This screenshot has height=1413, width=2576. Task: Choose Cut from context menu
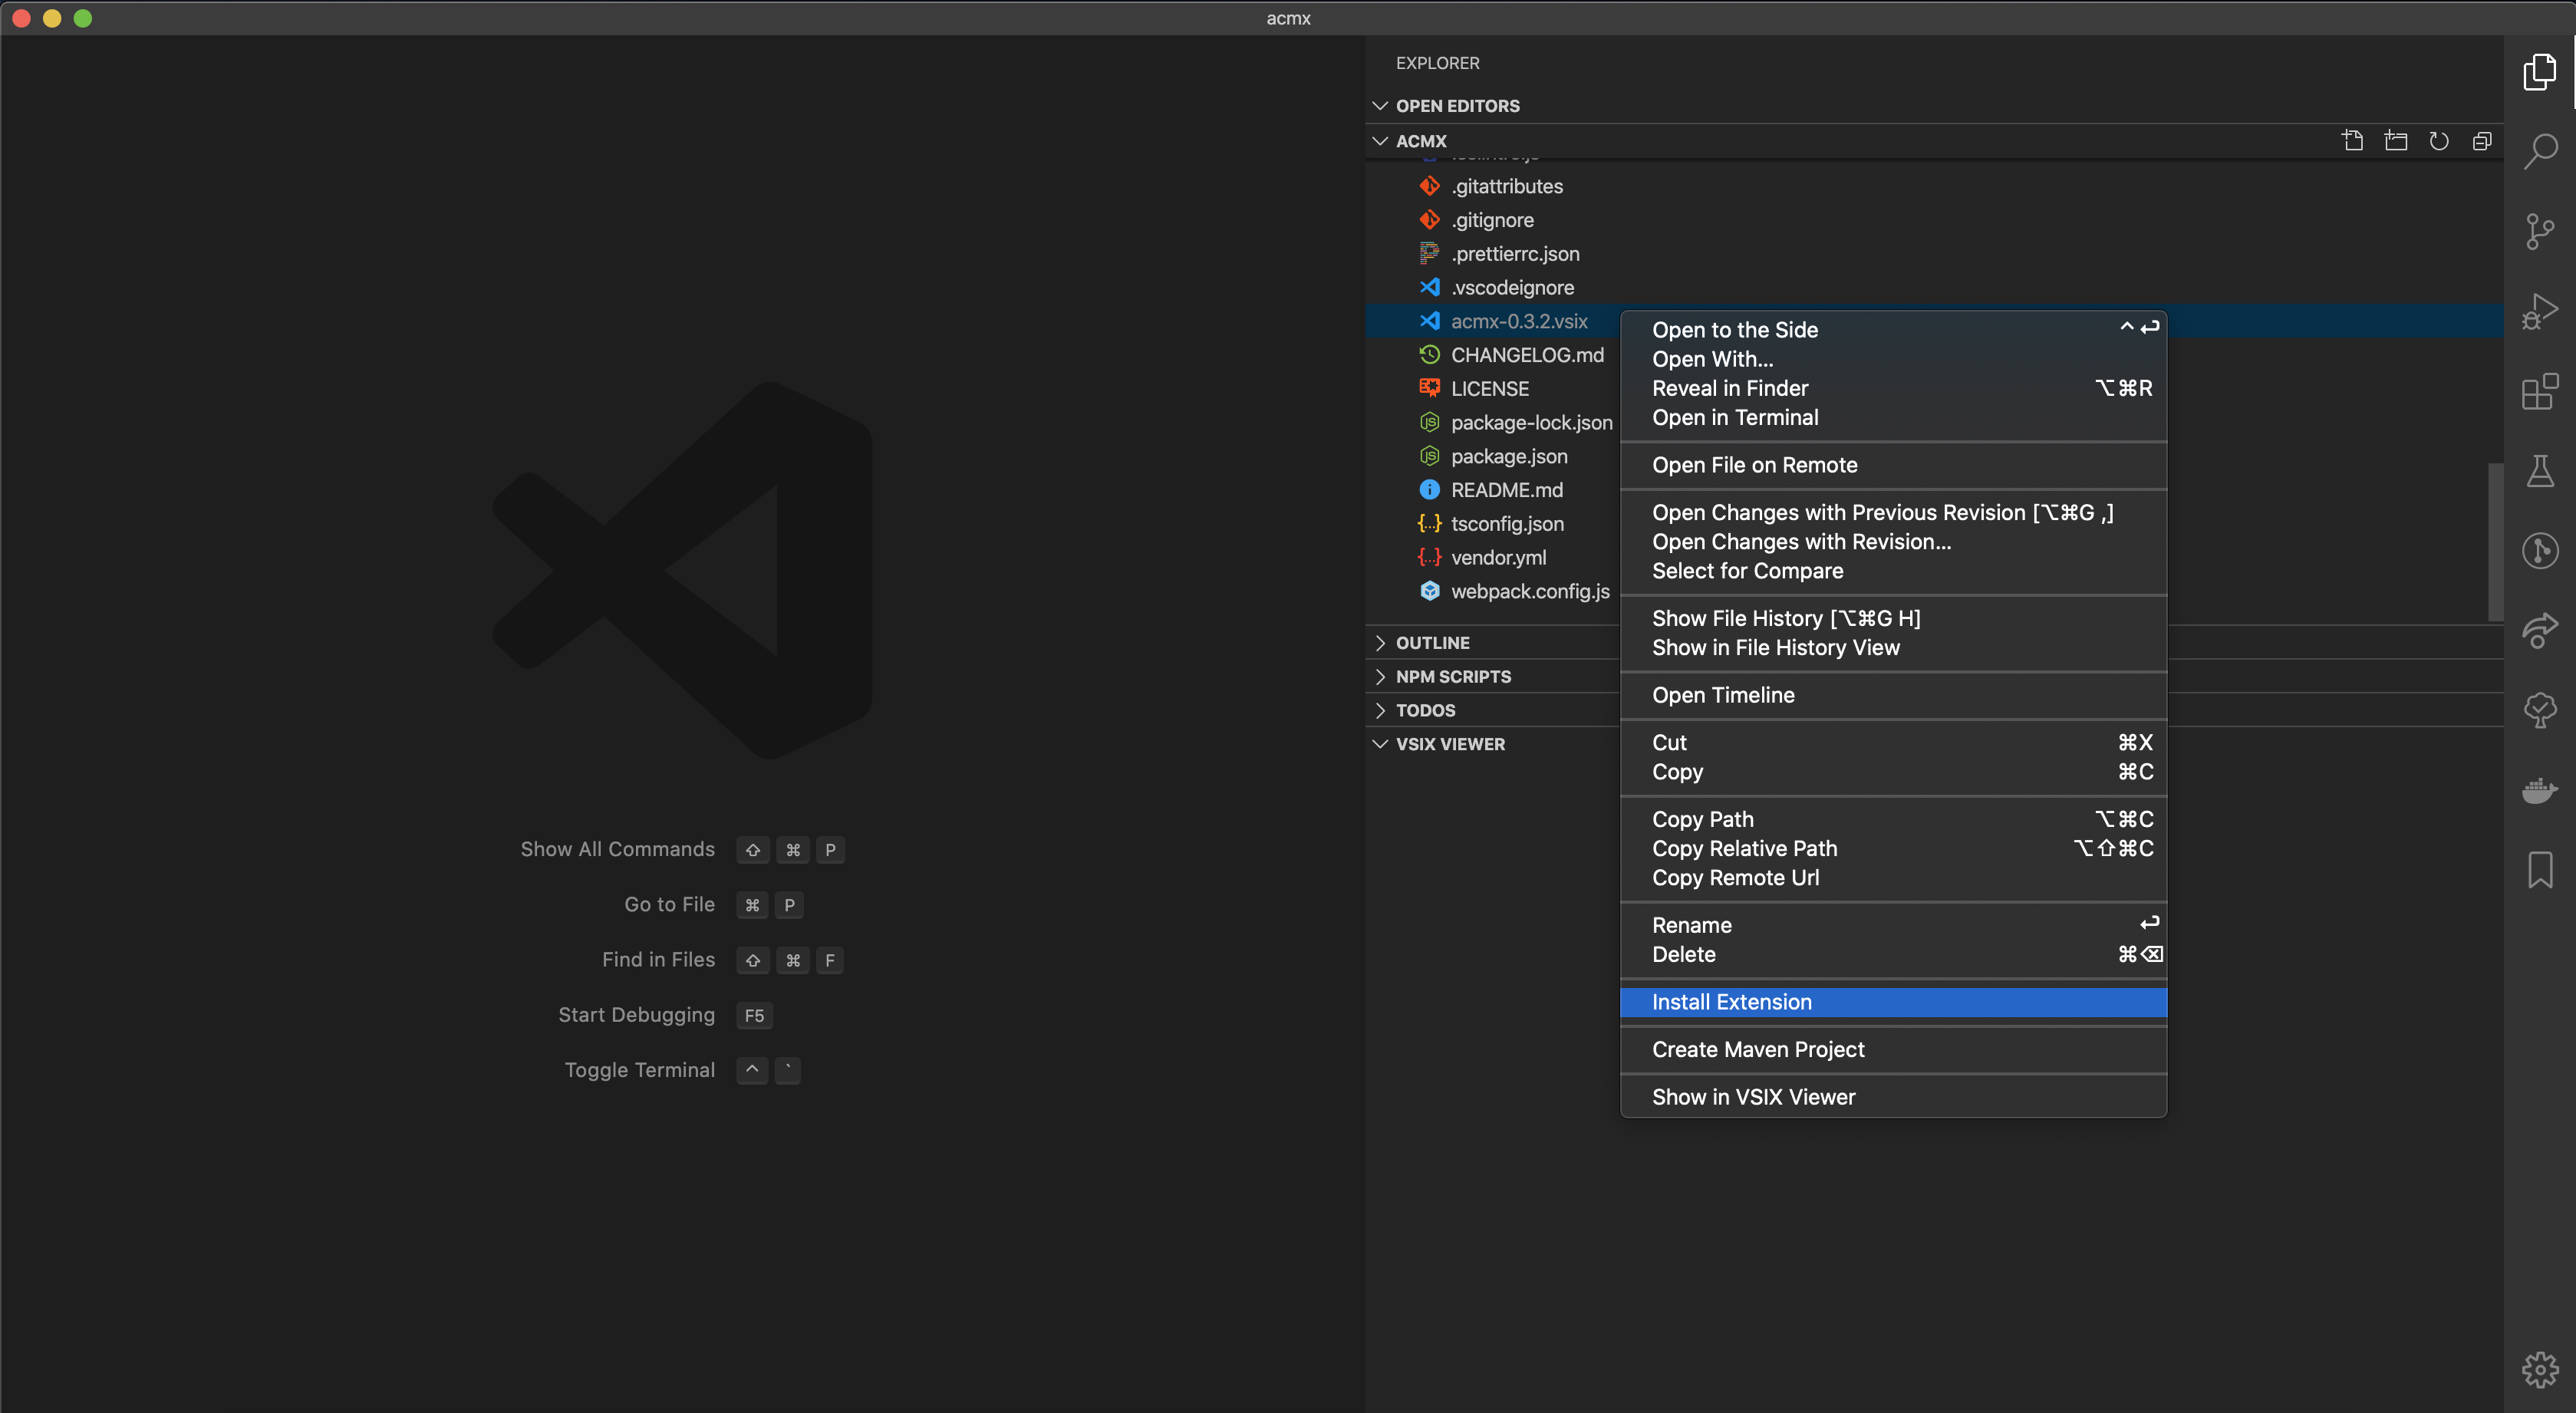1893,743
